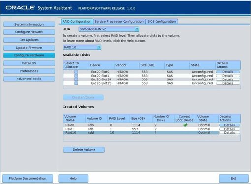Open Details for volume Raid10
251x184 pixels.
[x=229, y=133]
